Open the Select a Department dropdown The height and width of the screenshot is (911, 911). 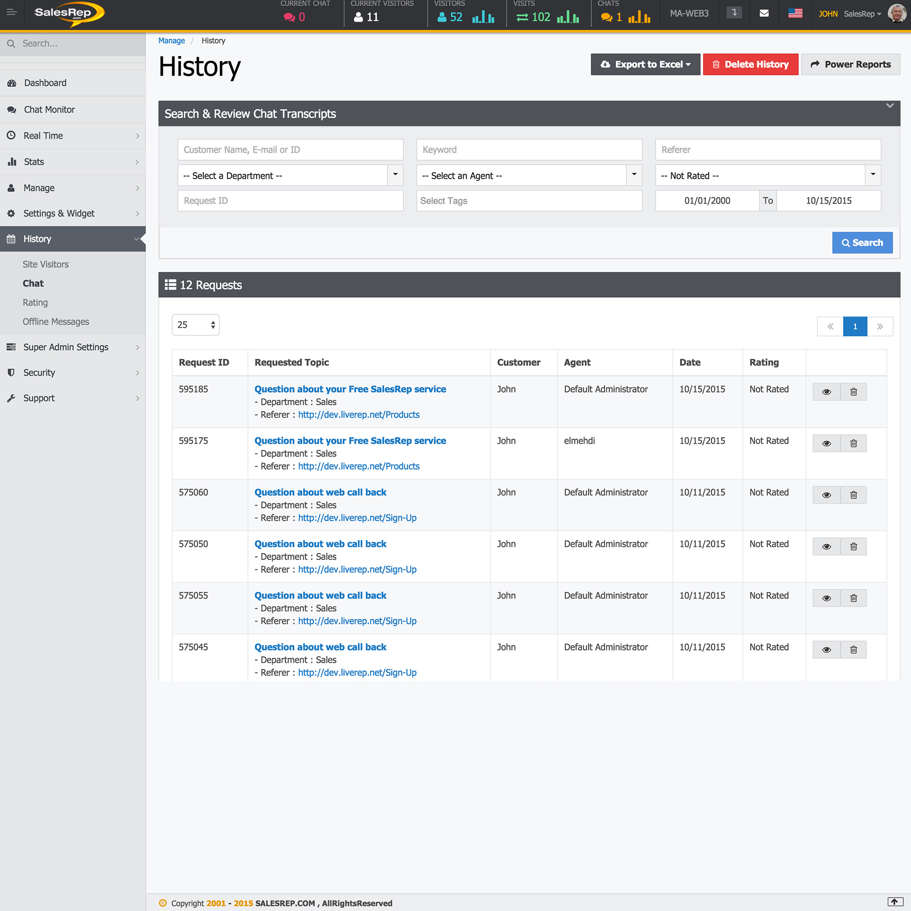coord(290,175)
